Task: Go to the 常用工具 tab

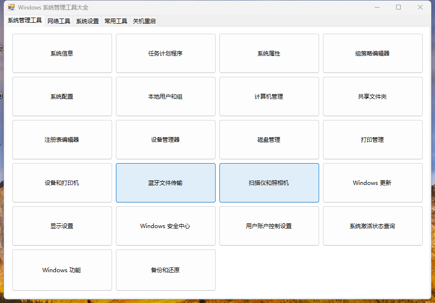Action: (116, 21)
